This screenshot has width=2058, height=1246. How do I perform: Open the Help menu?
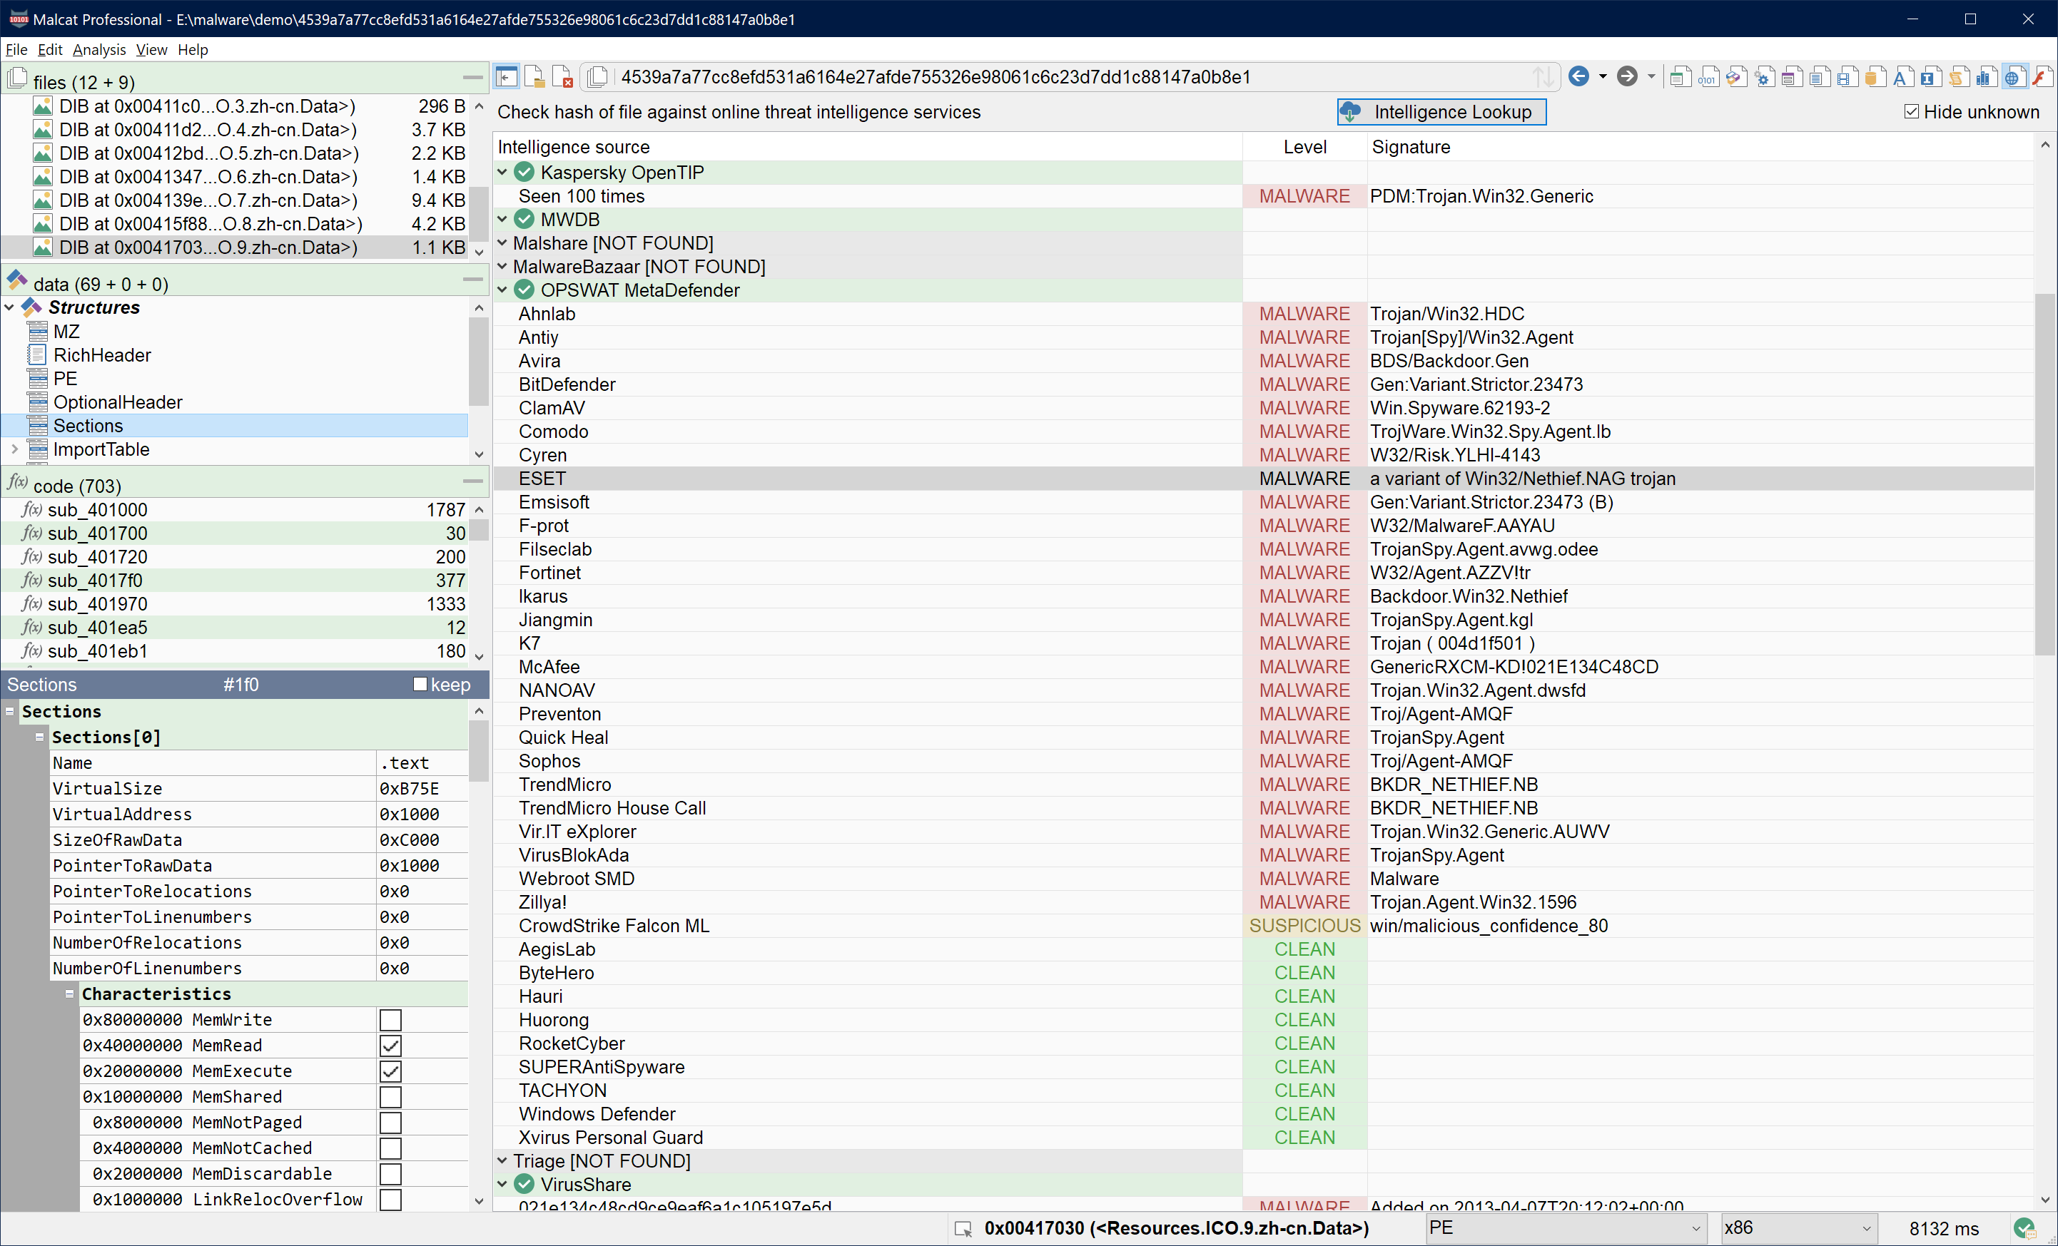[193, 49]
